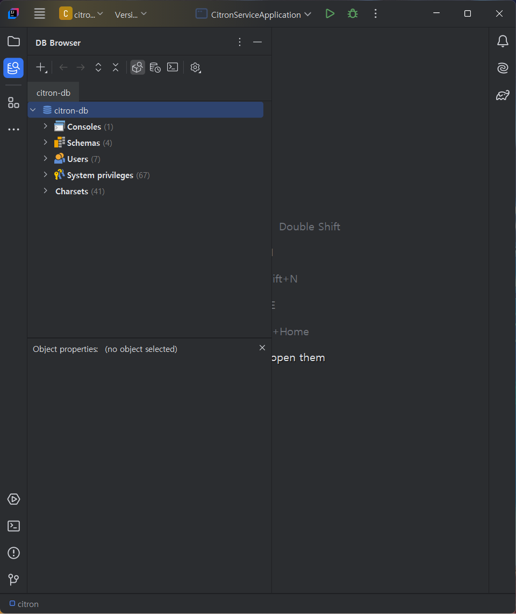The width and height of the screenshot is (516, 614).
Task: Open the Notifications bell
Action: [503, 41]
